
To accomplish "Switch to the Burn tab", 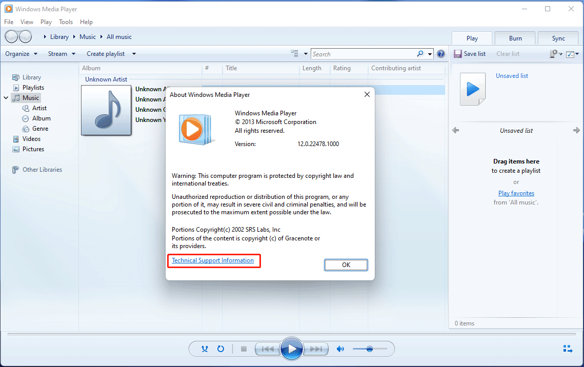I will pos(515,38).
